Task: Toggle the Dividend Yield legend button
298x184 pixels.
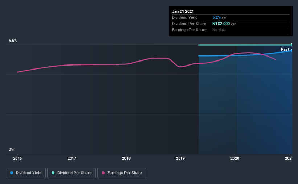Action: pyautogui.click(x=26, y=173)
